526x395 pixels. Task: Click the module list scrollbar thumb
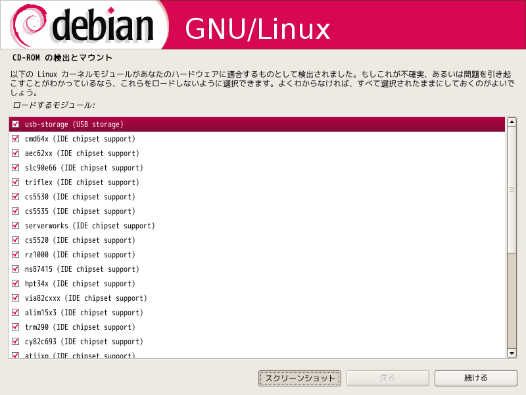pyautogui.click(x=512, y=190)
